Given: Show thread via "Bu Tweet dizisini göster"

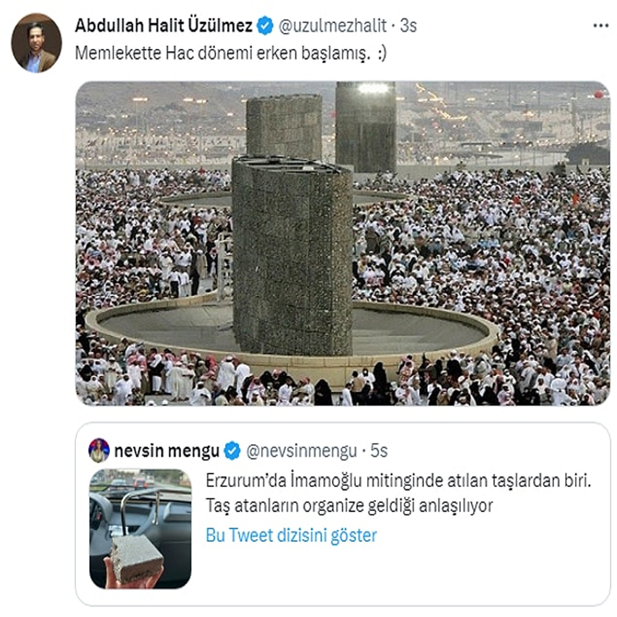Looking at the screenshot, I should coord(291,535).
